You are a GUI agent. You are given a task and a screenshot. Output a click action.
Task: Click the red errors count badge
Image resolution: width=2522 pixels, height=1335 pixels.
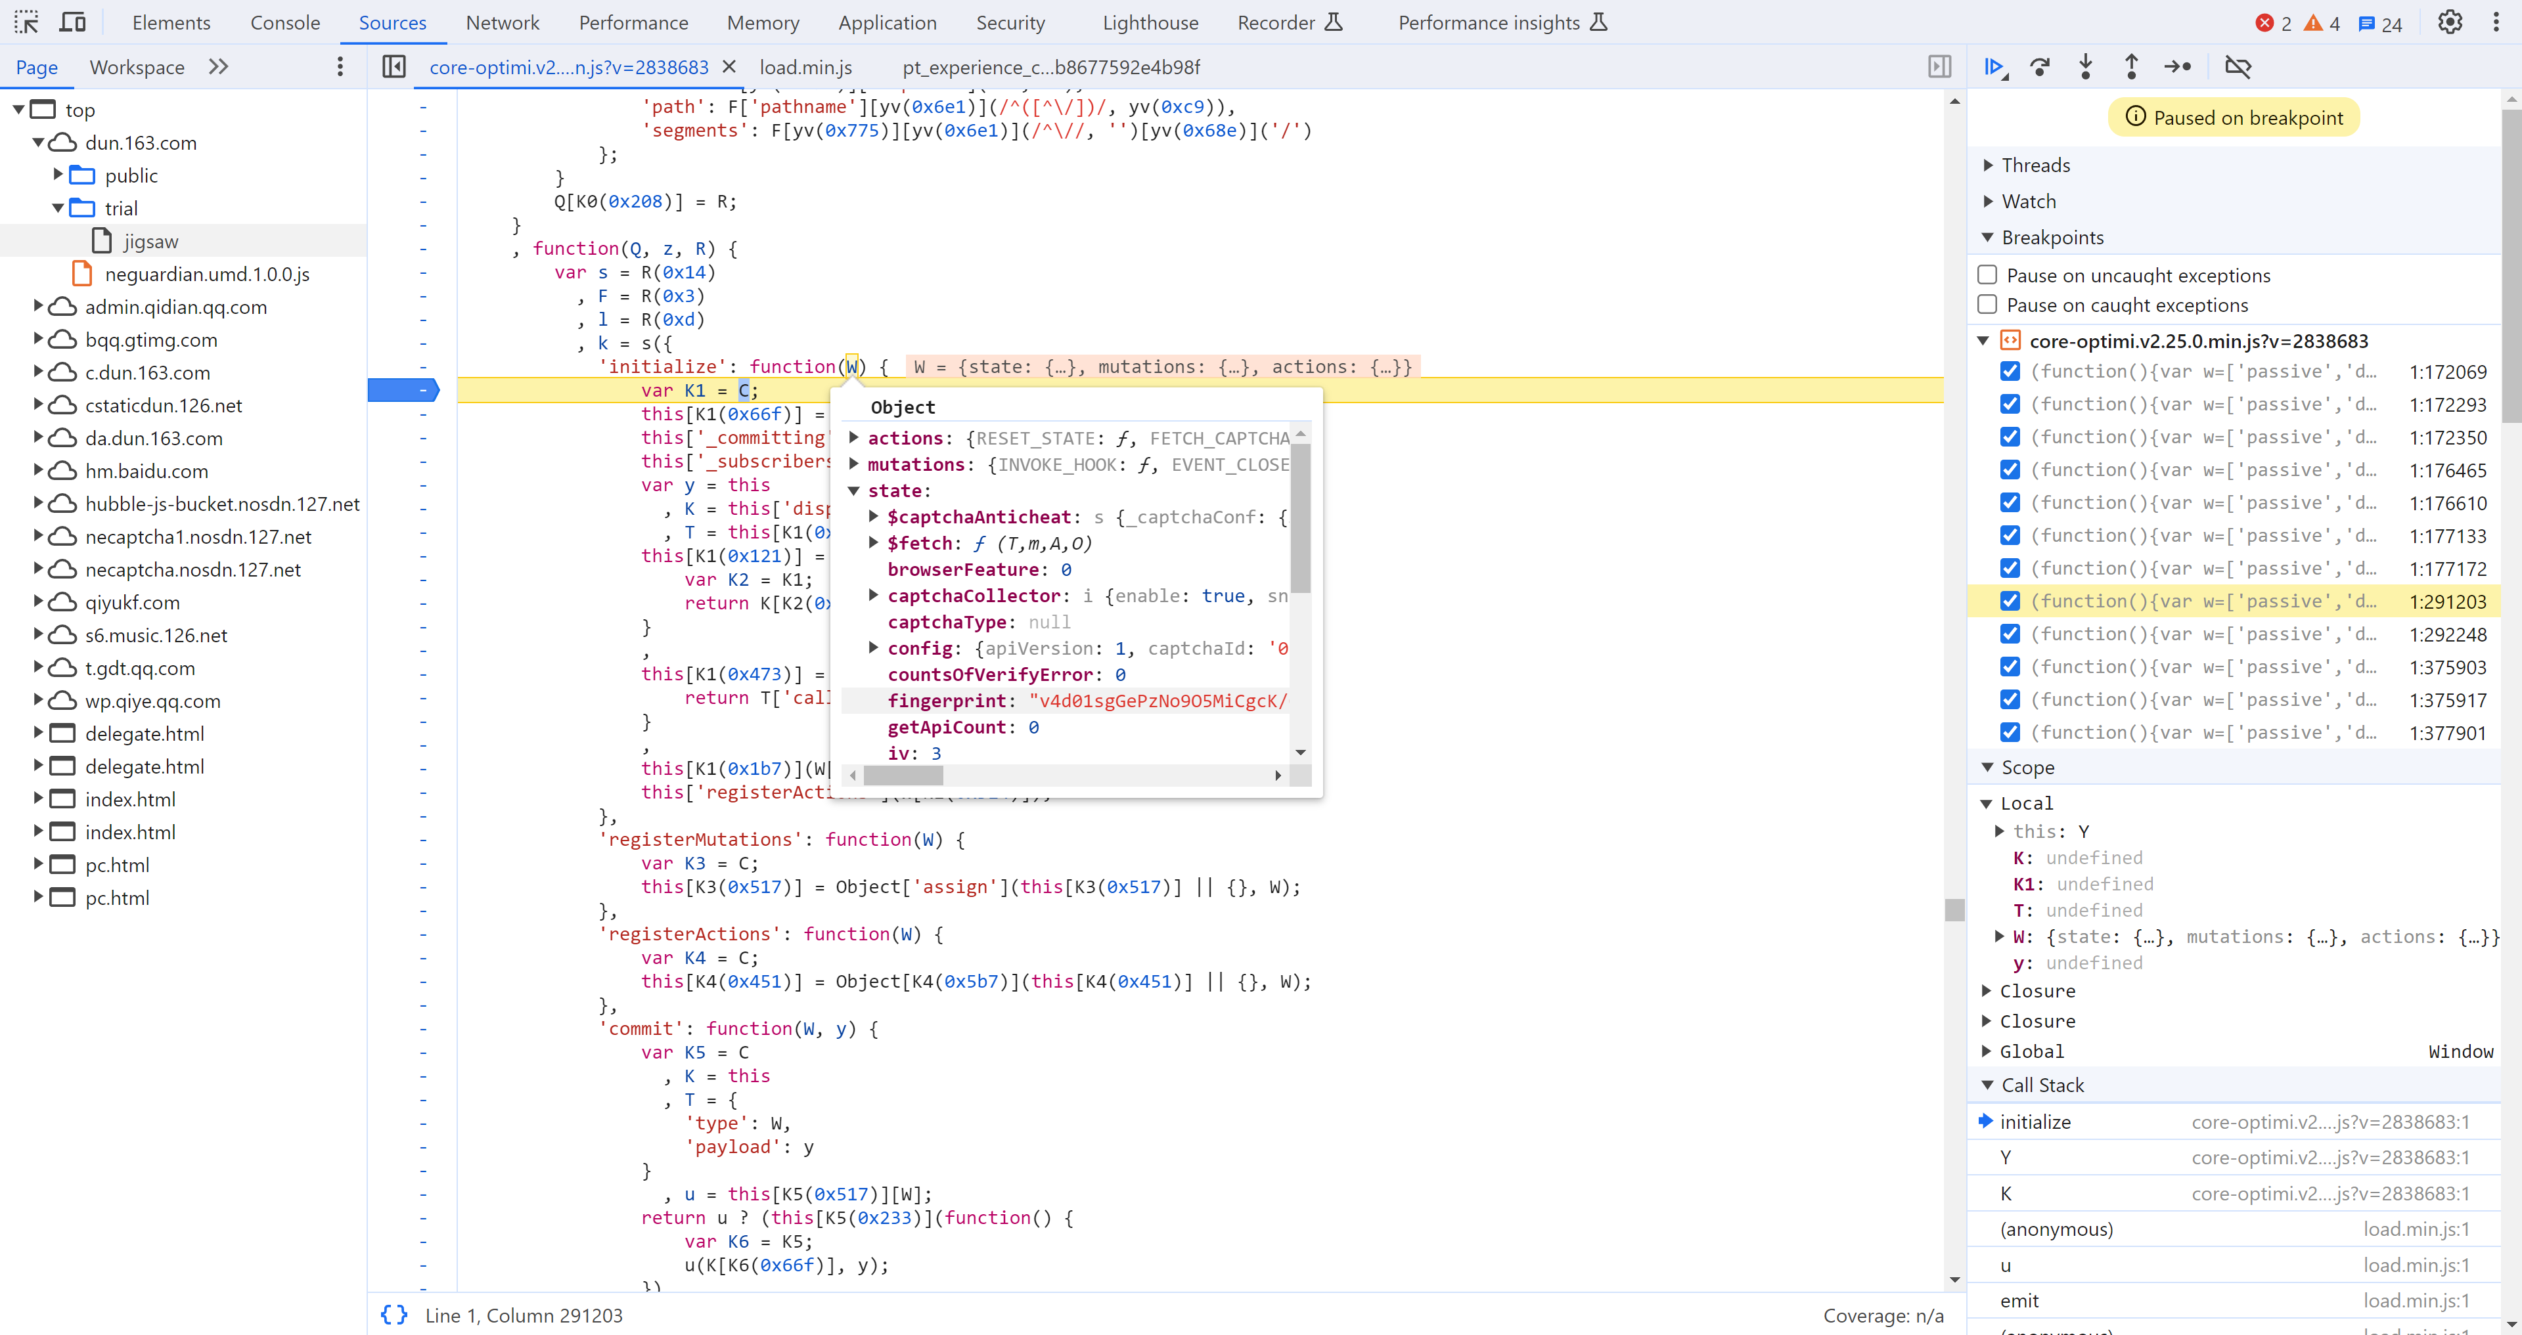2273,24
